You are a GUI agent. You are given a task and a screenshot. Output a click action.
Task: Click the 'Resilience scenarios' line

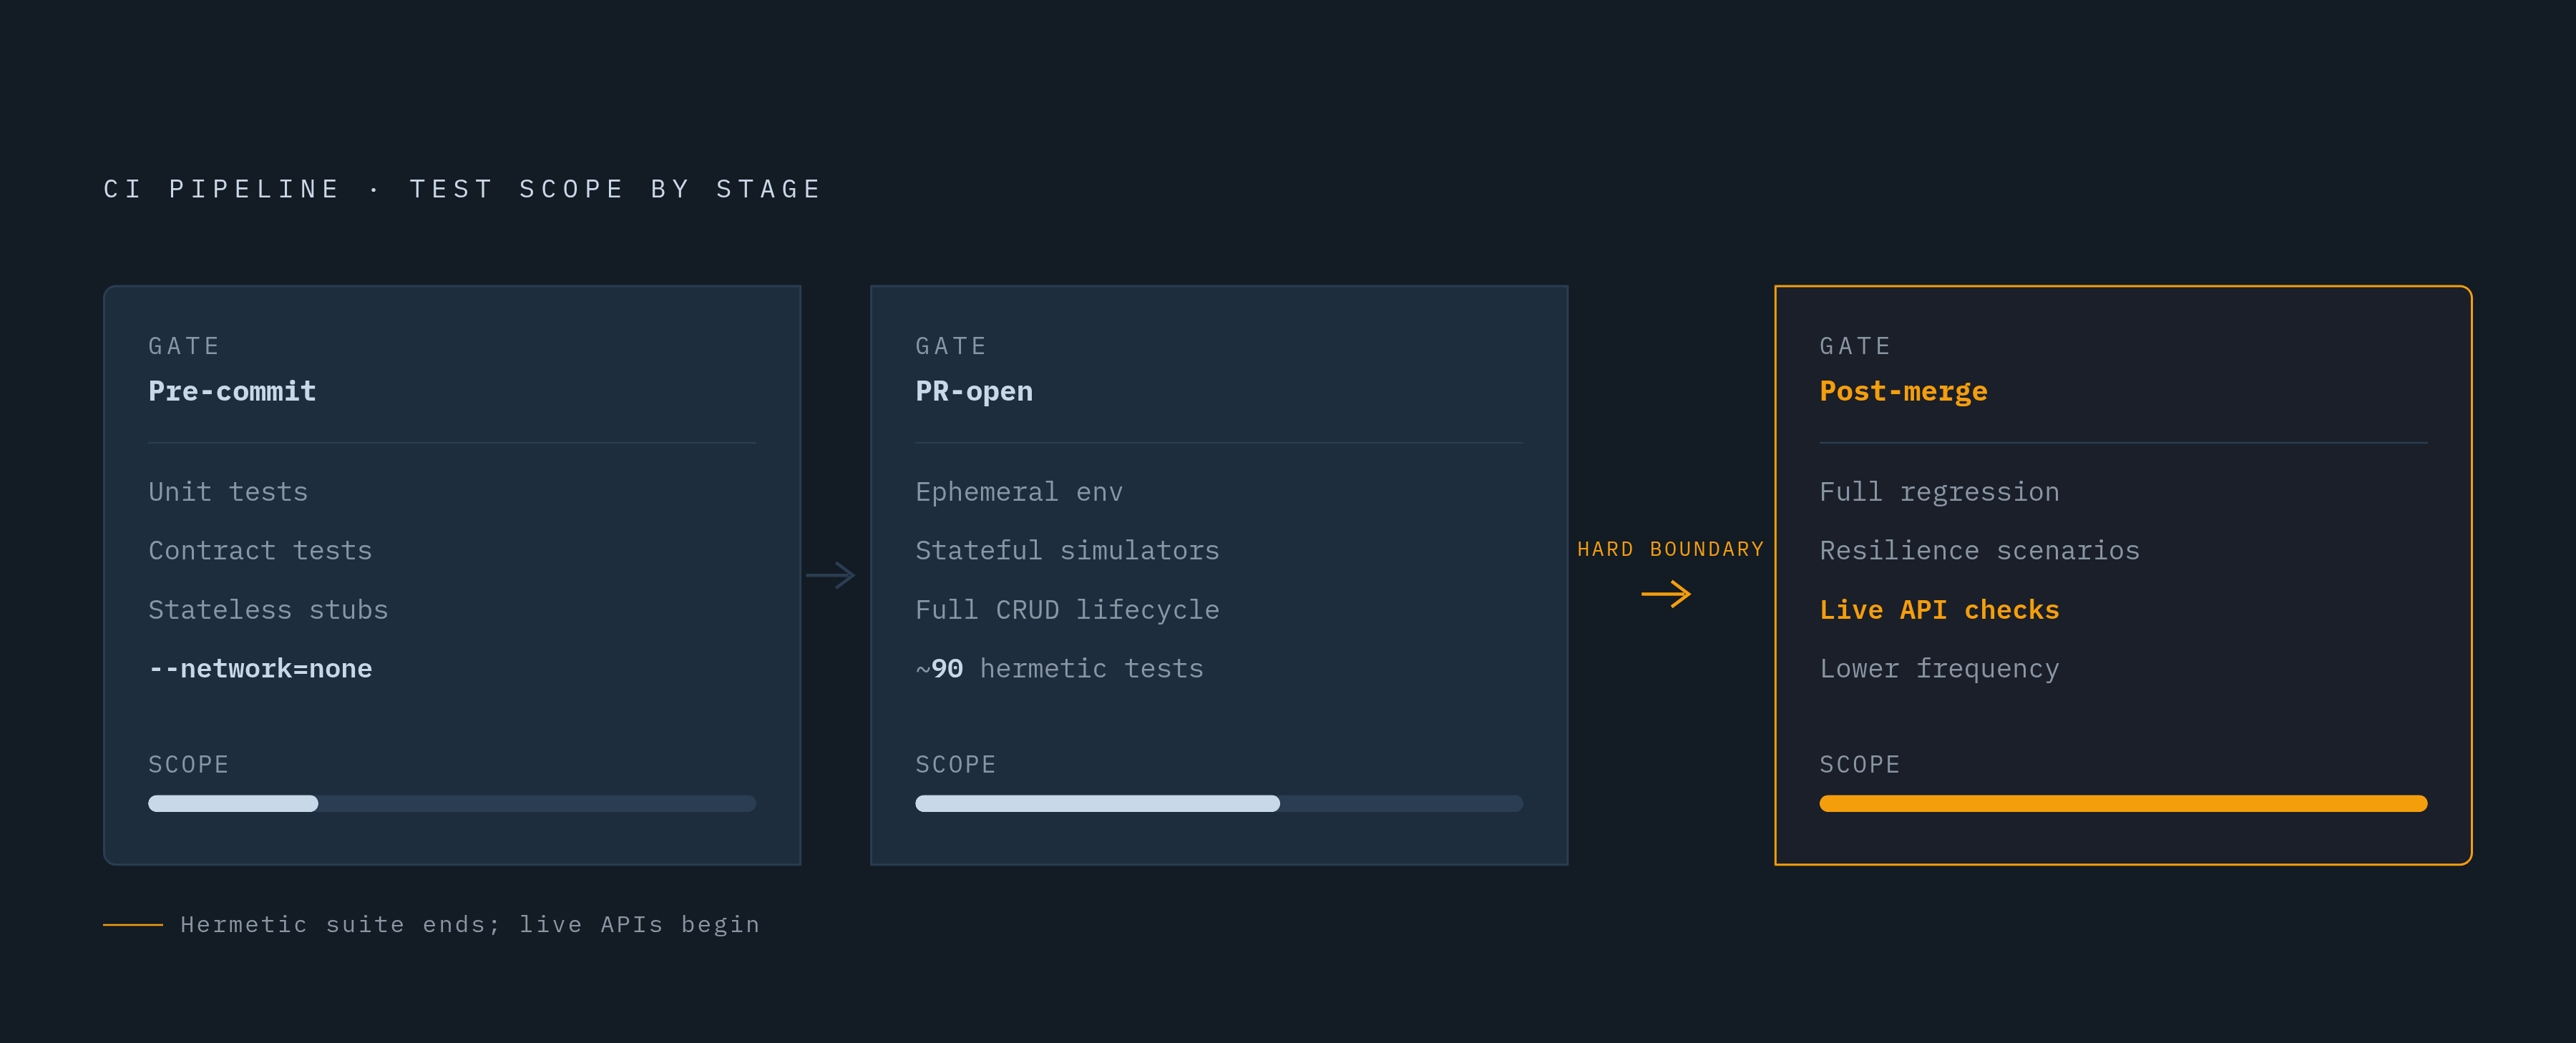tap(1979, 551)
